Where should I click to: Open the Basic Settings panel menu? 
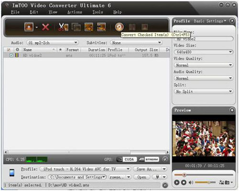click(210, 21)
